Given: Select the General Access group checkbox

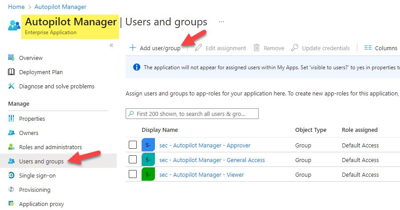Looking at the screenshot, I should click(x=132, y=160).
